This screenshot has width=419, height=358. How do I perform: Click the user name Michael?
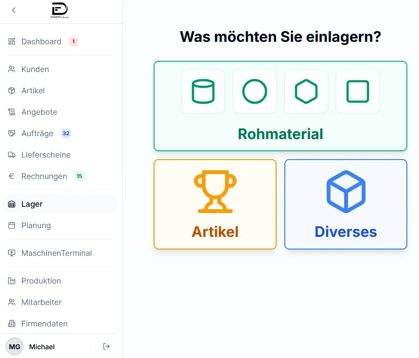click(x=42, y=347)
